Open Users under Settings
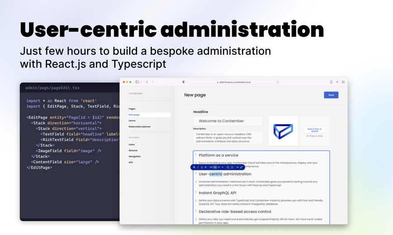393x235 pixels. (132, 145)
